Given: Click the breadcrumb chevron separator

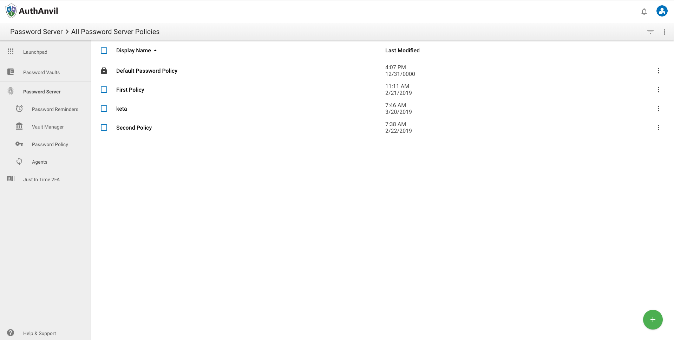Looking at the screenshot, I should pos(67,32).
